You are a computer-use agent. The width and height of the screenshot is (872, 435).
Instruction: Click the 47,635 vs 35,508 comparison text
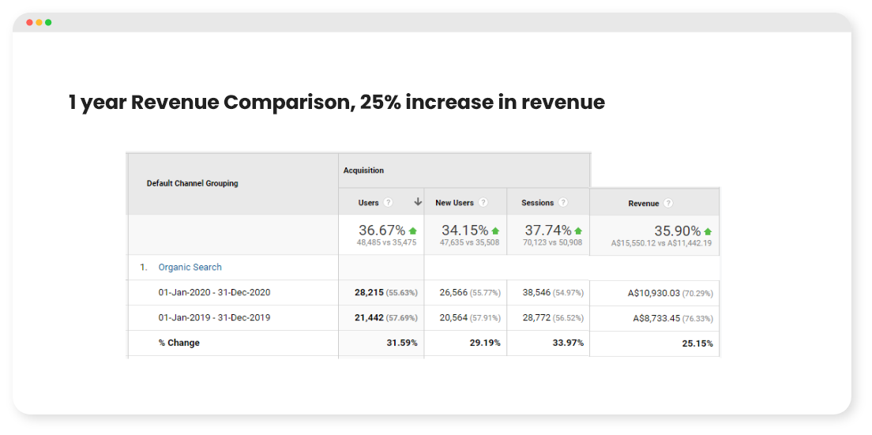click(x=469, y=243)
